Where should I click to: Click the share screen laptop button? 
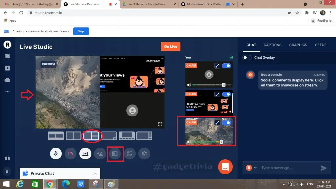click(85, 154)
